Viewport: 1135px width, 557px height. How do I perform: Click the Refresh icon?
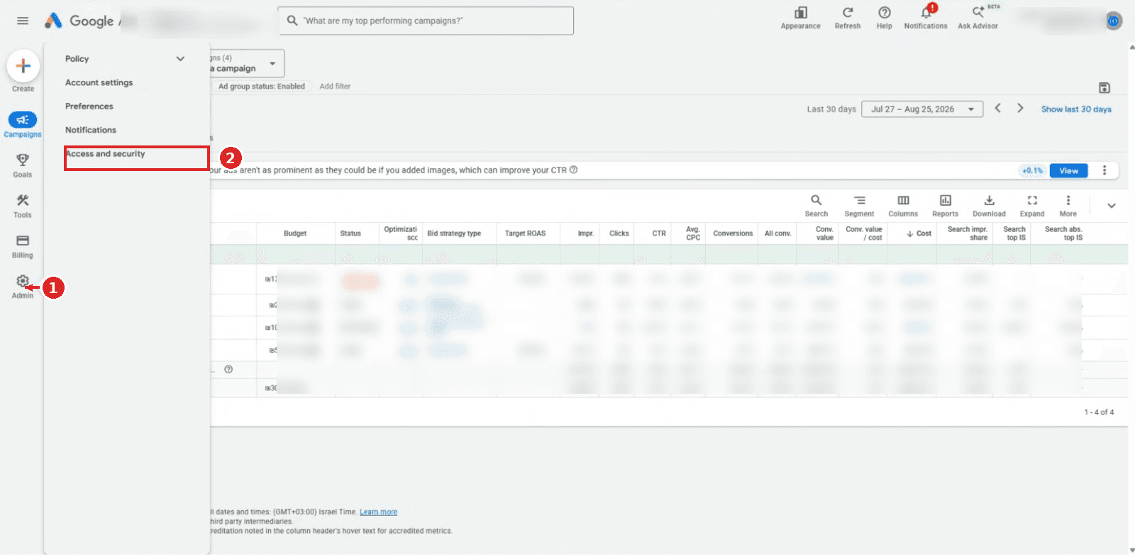coord(848,13)
